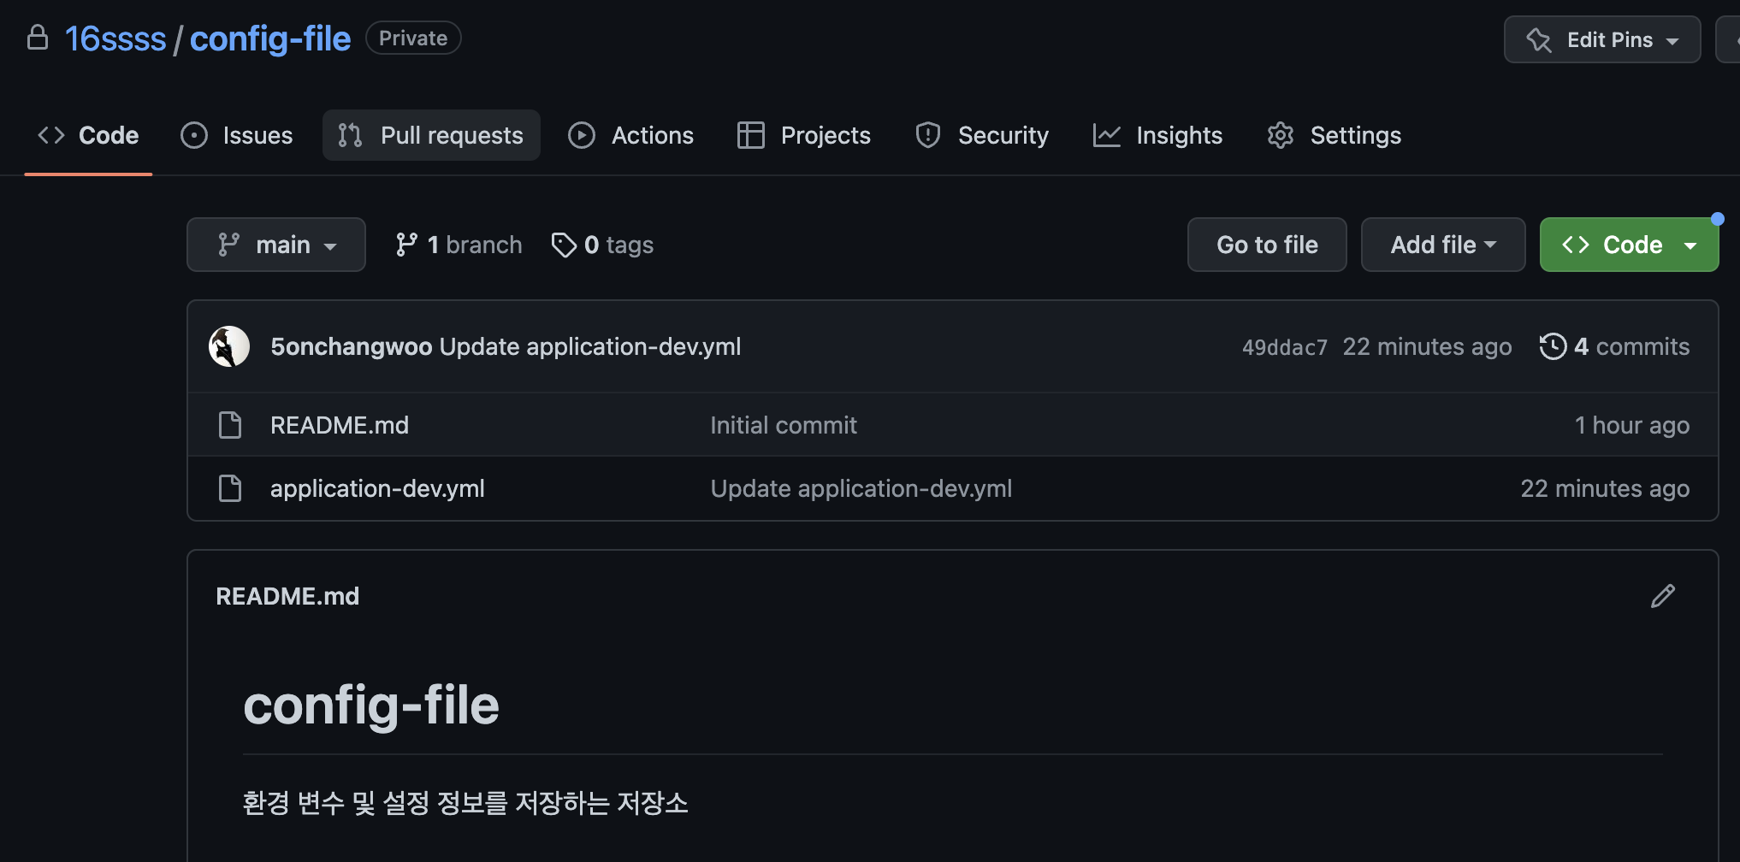
Task: Click the Pull requests git icon
Action: point(350,135)
